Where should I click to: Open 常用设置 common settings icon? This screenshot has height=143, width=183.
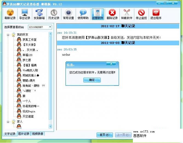point(68,14)
